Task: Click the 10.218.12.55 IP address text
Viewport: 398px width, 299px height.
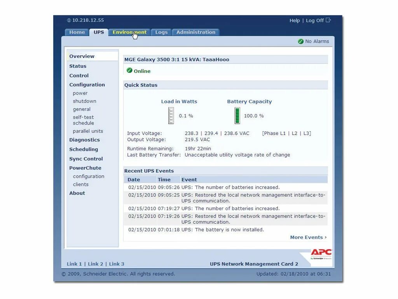Action: (x=88, y=20)
